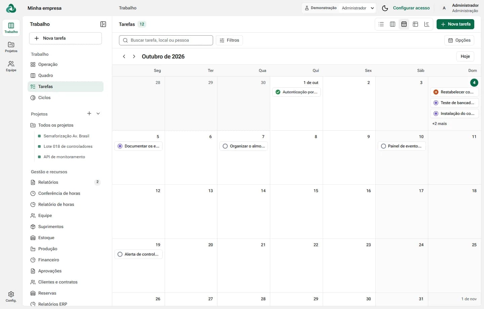Screen dimensions: 484x309
Task: Open Todos os projetos tree item
Action: [x=66, y=125]
